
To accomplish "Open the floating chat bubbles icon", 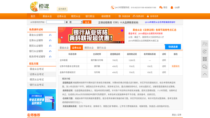I will coord(205,67).
